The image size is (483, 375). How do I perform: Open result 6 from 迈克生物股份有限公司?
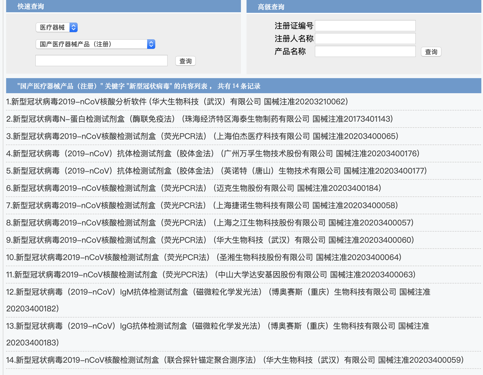(x=193, y=188)
